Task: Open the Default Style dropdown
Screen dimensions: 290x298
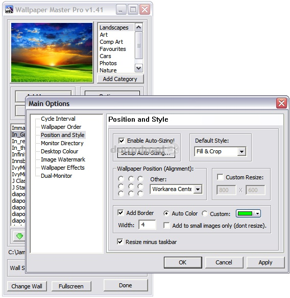Action: (x=241, y=151)
